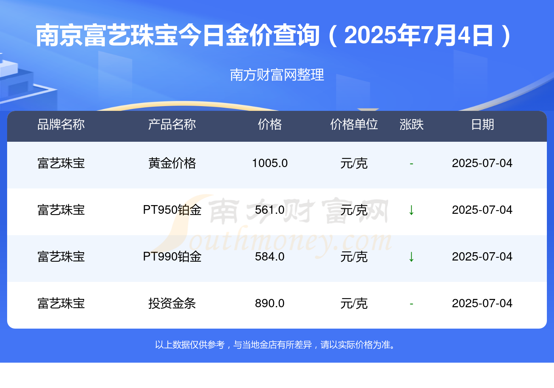Click the subtitle 南方财富网整理
Image resolution: width=554 pixels, height=388 pixels.
coord(277,75)
